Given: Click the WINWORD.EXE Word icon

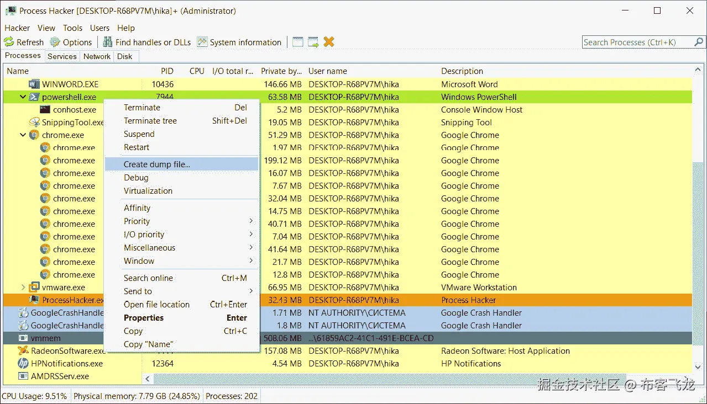Looking at the screenshot, I should tap(34, 84).
